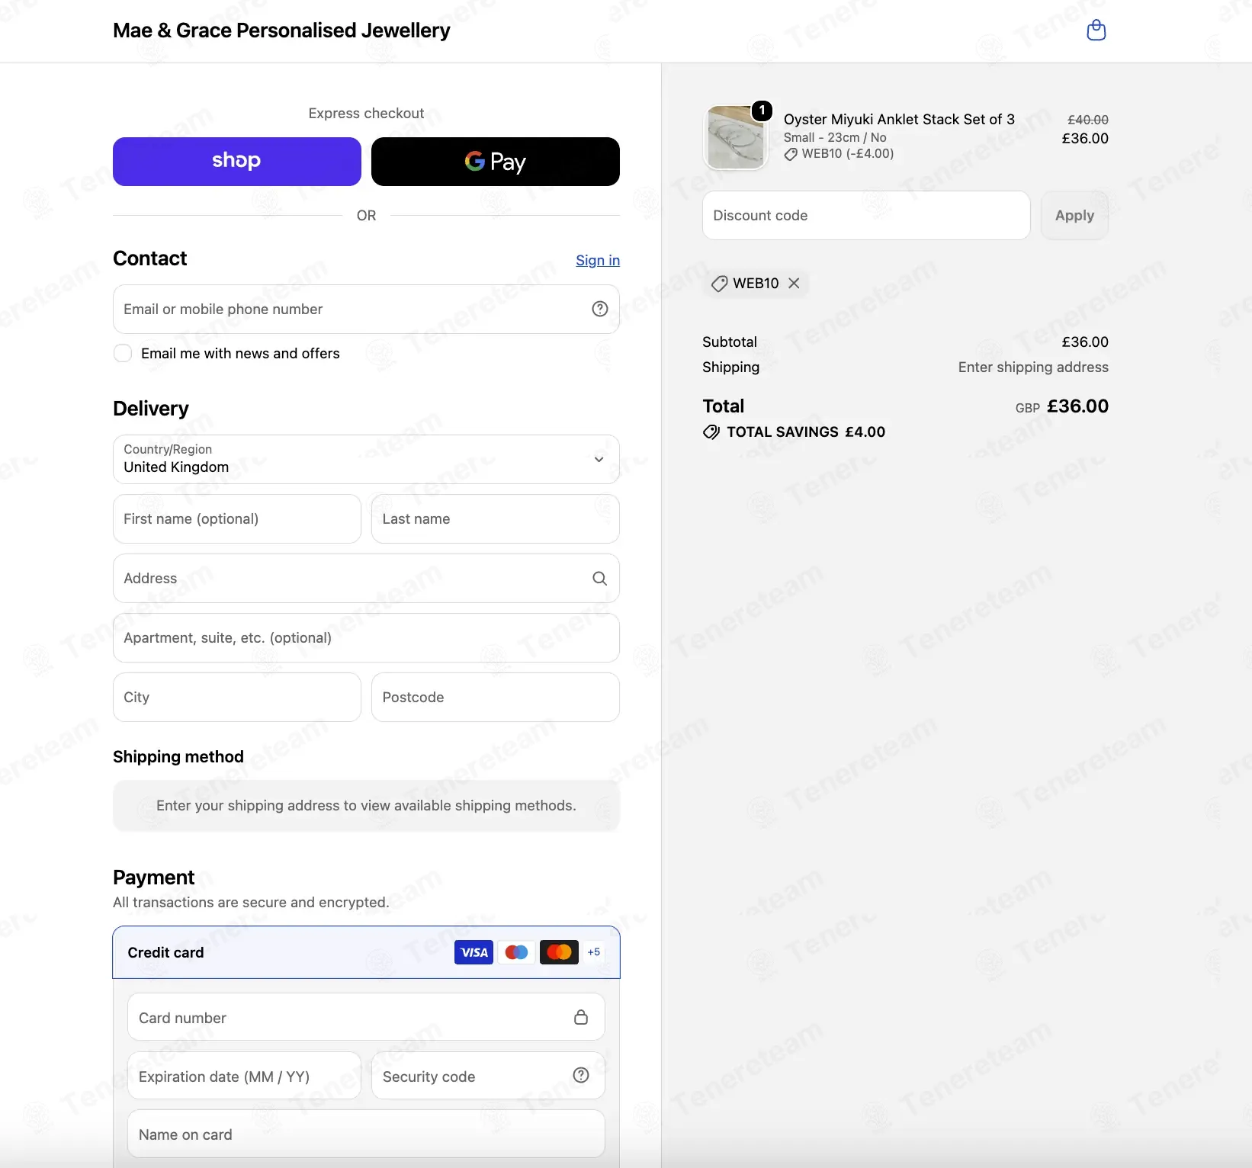
Task: Select the Credit card payment option
Action: click(366, 952)
